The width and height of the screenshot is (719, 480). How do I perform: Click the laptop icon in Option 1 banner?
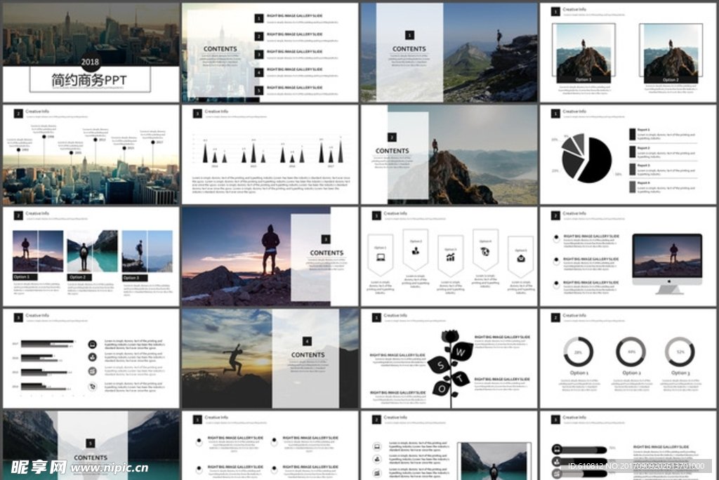(380, 258)
